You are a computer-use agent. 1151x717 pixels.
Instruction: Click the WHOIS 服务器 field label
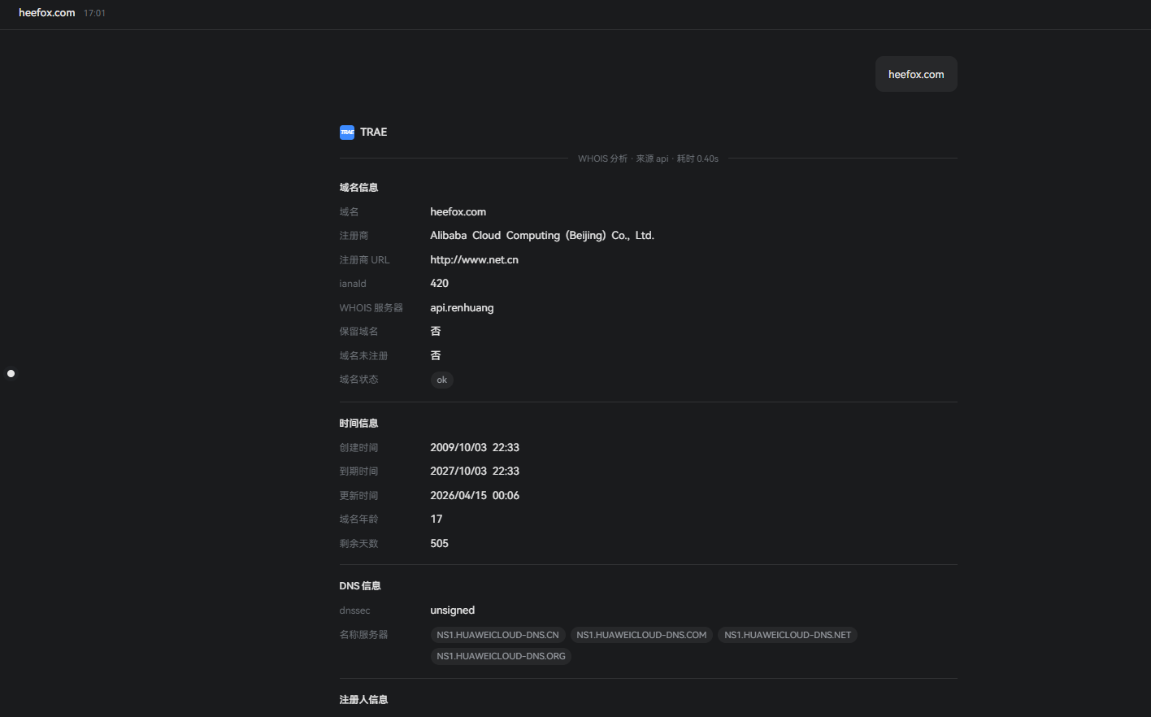coord(371,308)
